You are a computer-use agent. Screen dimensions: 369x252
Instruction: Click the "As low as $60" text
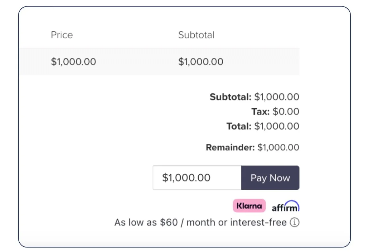(x=146, y=223)
